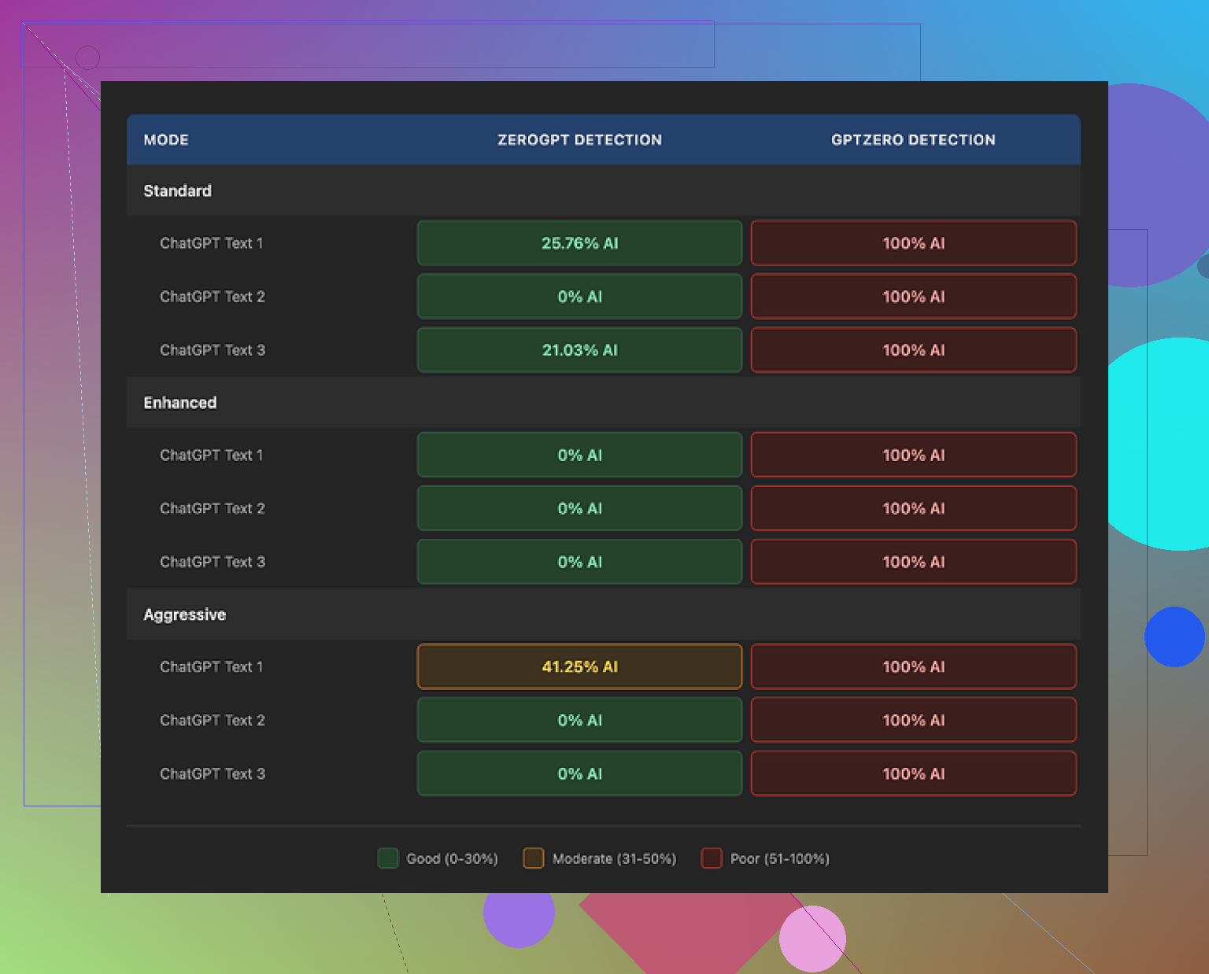
Task: Click the yellow 41.25% AI result cell
Action: [579, 666]
